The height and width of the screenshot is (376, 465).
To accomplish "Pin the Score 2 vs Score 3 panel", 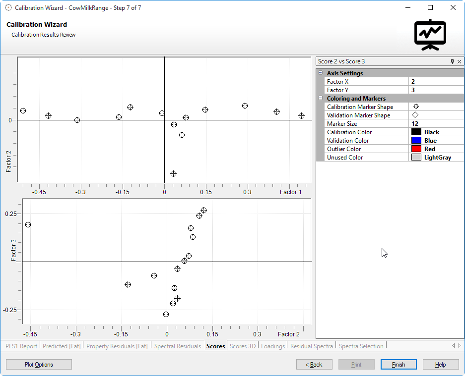I will 452,61.
